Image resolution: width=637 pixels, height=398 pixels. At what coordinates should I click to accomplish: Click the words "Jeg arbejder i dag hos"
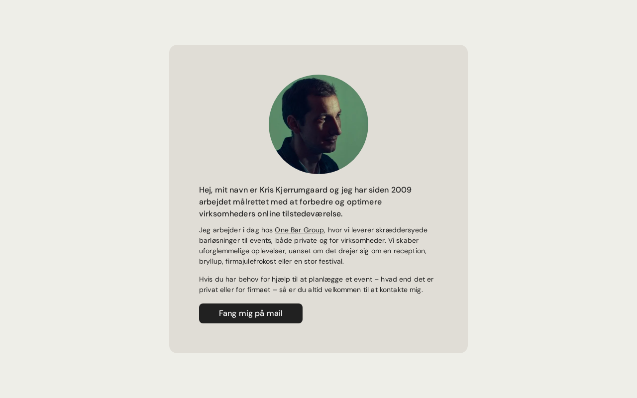(236, 230)
